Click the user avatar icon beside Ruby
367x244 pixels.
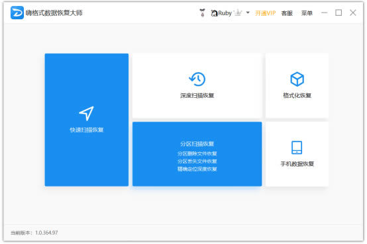point(203,13)
